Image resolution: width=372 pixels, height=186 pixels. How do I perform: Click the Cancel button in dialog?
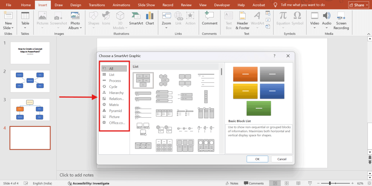[282, 159]
